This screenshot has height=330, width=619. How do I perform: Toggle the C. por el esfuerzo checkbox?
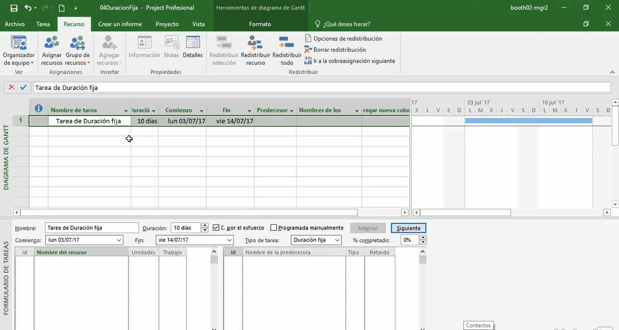pyautogui.click(x=216, y=228)
